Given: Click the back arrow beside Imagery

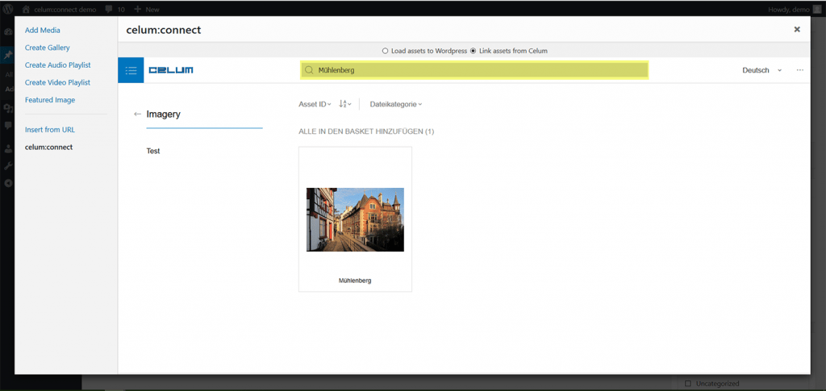Looking at the screenshot, I should tap(137, 114).
